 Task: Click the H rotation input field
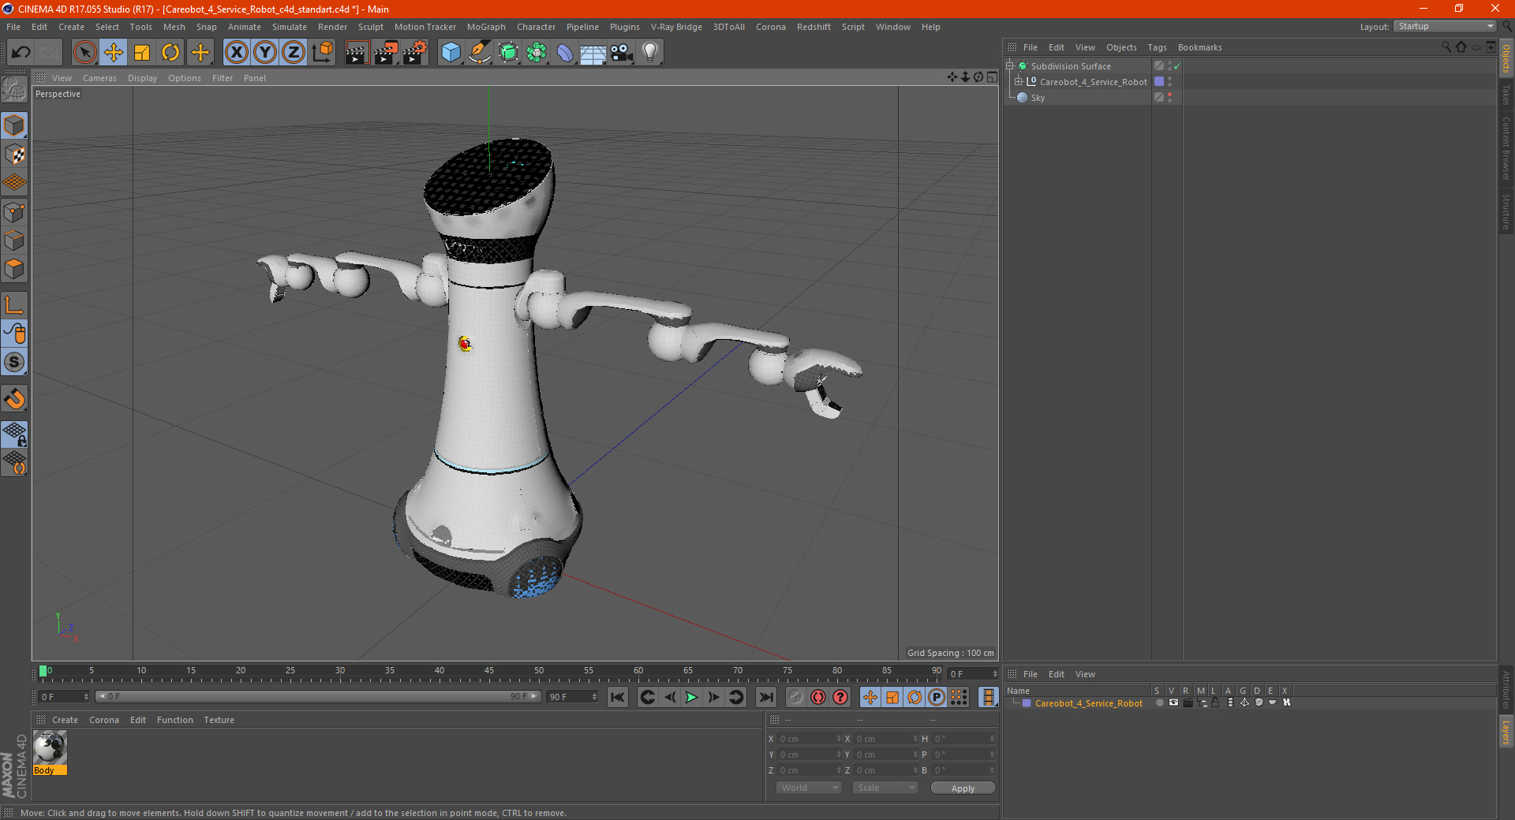tap(963, 739)
